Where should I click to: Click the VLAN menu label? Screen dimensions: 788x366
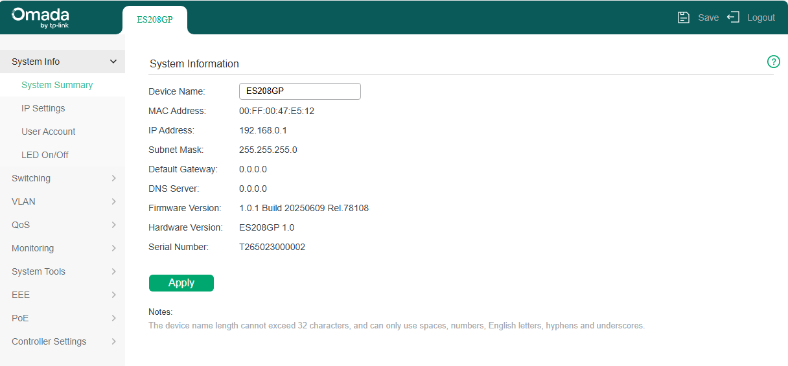click(x=23, y=201)
